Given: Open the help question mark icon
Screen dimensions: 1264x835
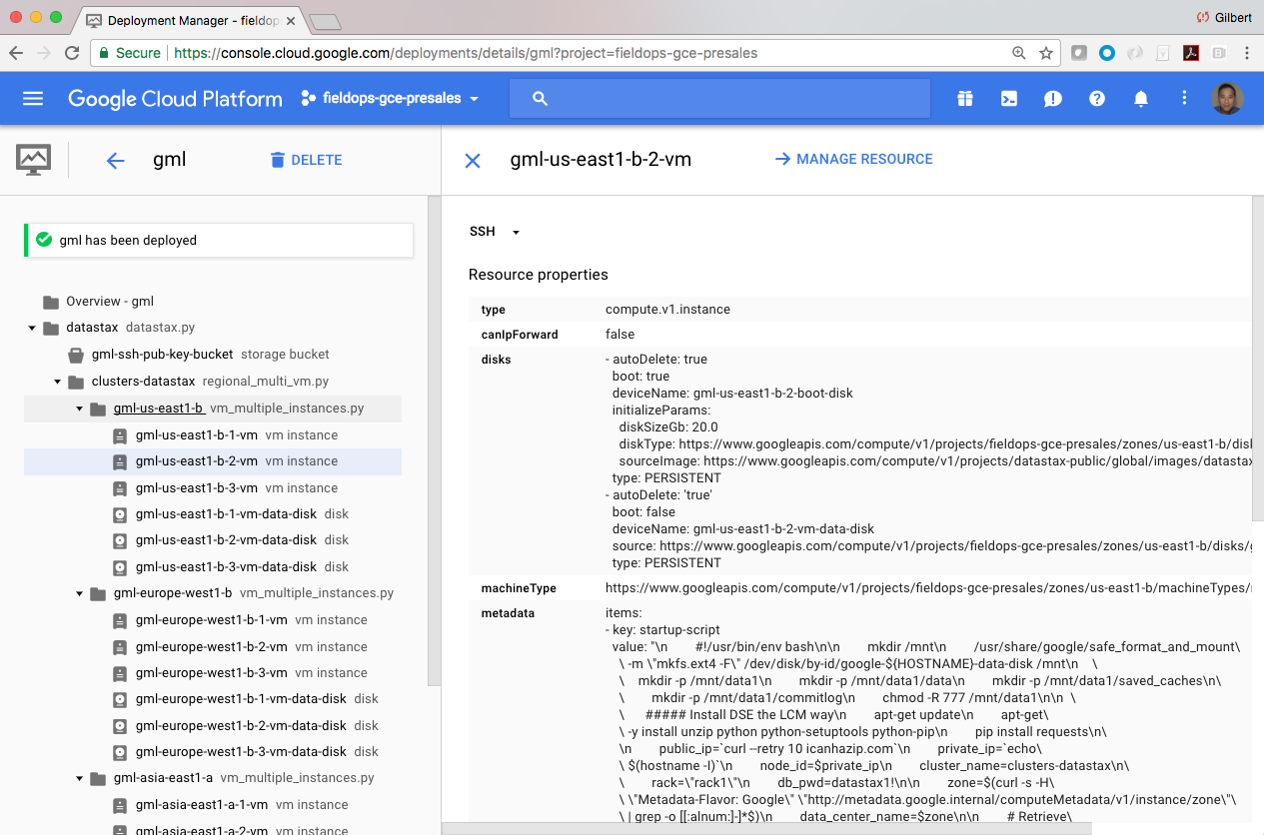Looking at the screenshot, I should [x=1097, y=98].
